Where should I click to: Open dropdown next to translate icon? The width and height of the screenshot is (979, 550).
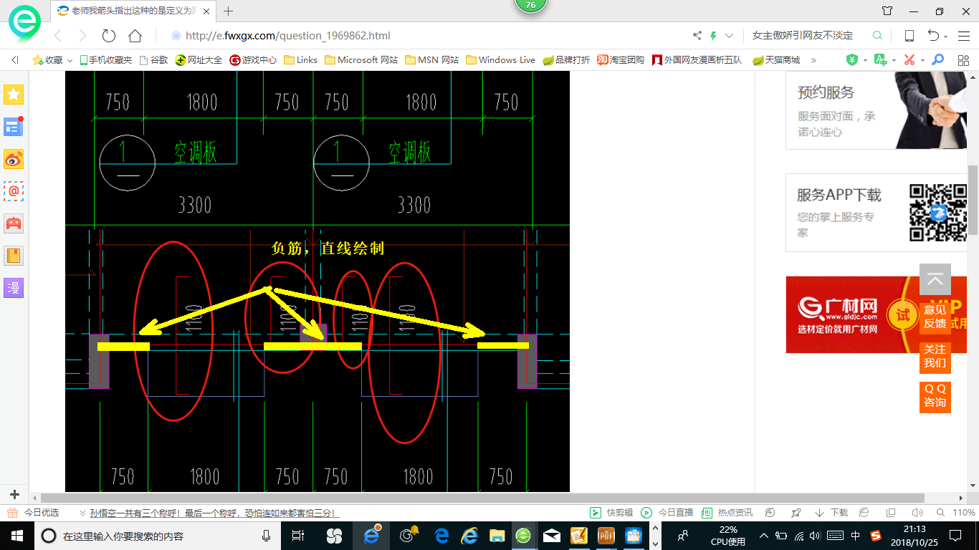click(x=894, y=61)
